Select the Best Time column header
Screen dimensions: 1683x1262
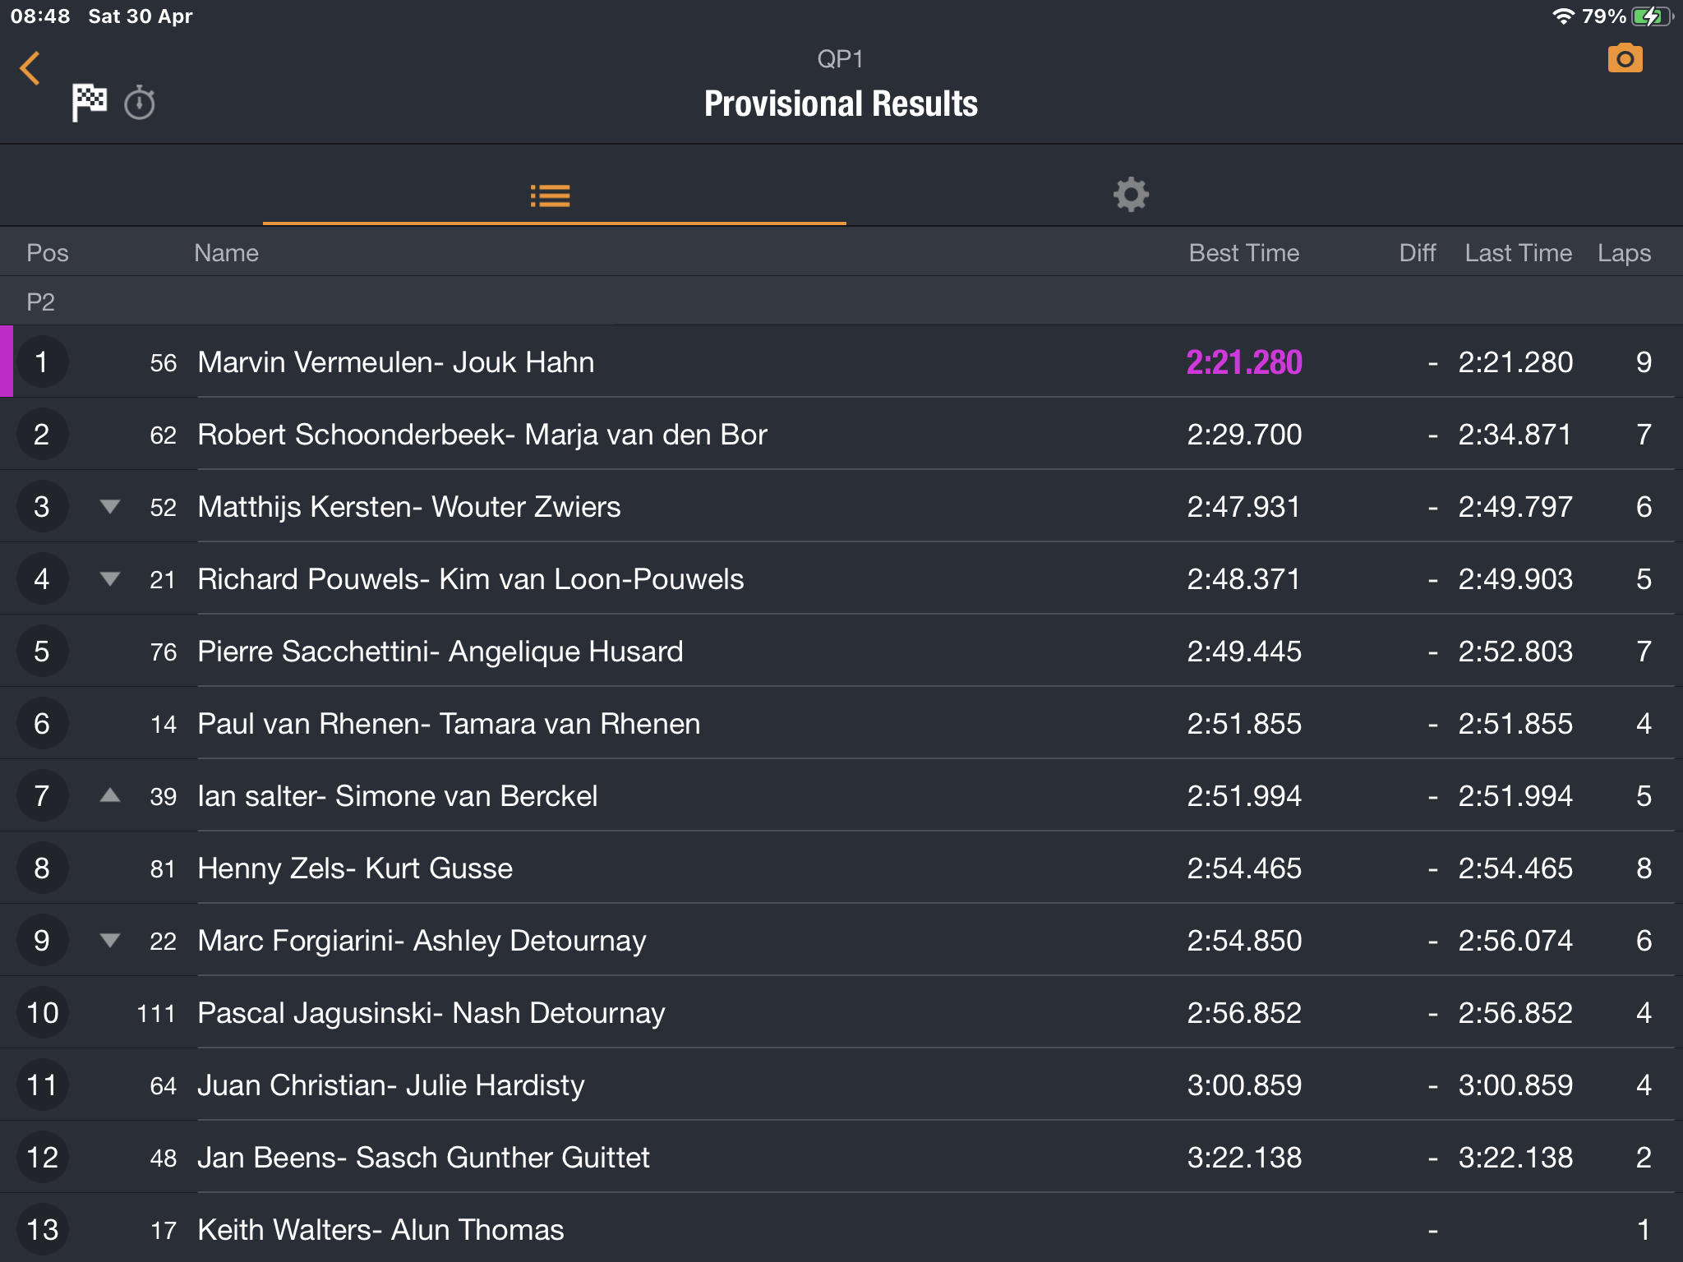(1244, 253)
